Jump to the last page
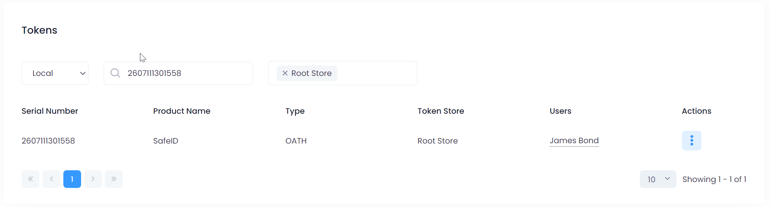Viewport: 770px width, 207px height. [x=114, y=179]
